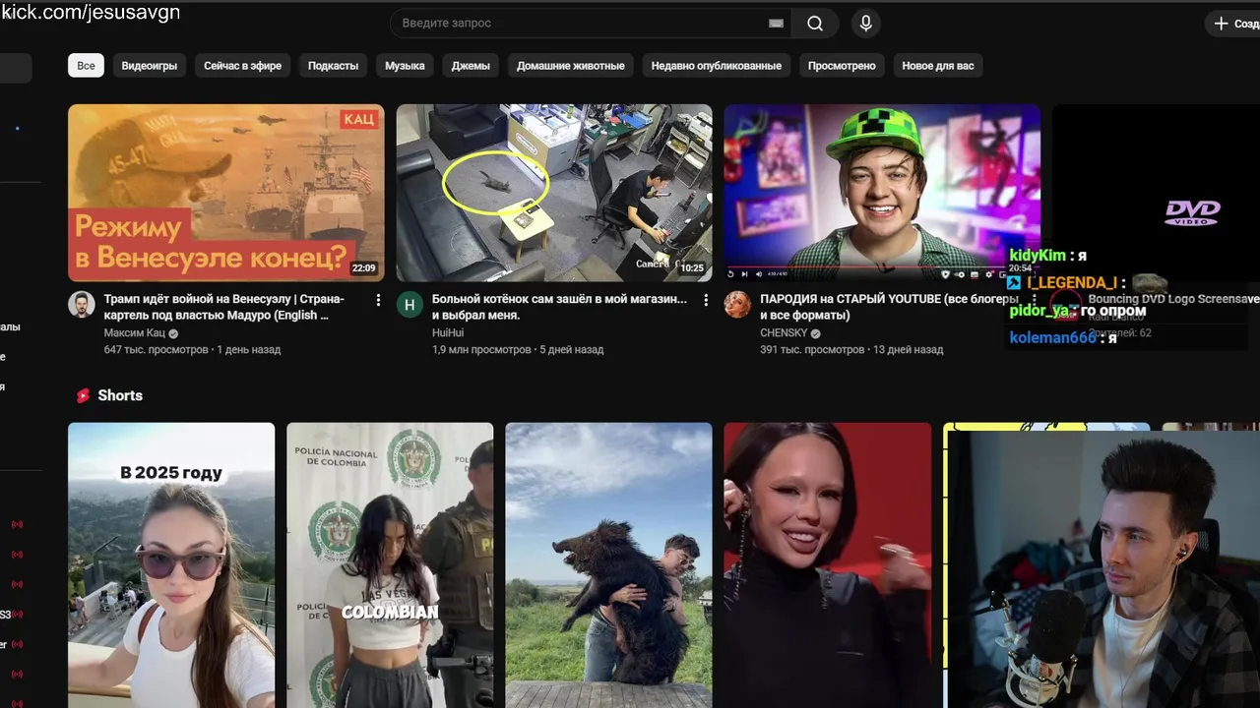Click the КАЦ badge on first thumbnail

(359, 119)
